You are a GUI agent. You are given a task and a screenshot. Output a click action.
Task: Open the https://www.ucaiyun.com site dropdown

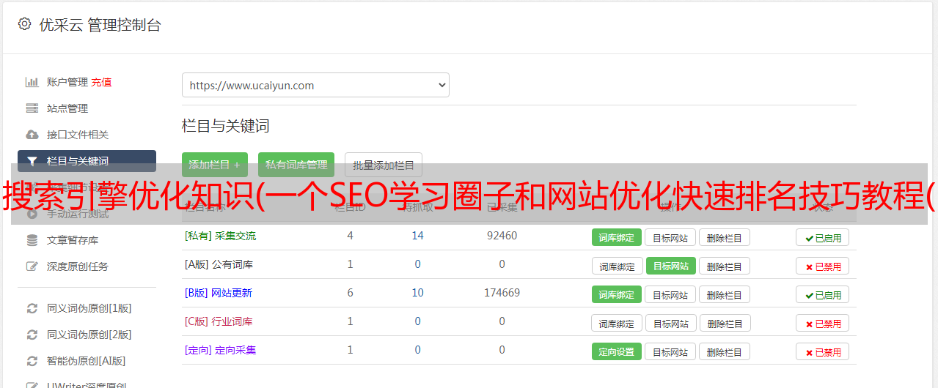(315, 85)
